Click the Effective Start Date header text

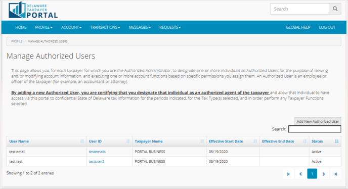226,141
